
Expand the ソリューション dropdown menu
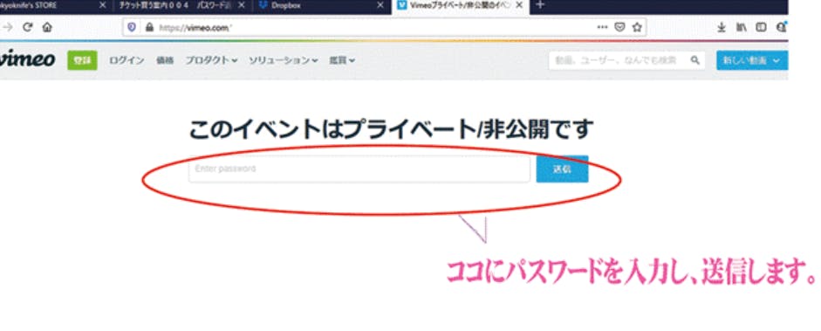click(284, 60)
